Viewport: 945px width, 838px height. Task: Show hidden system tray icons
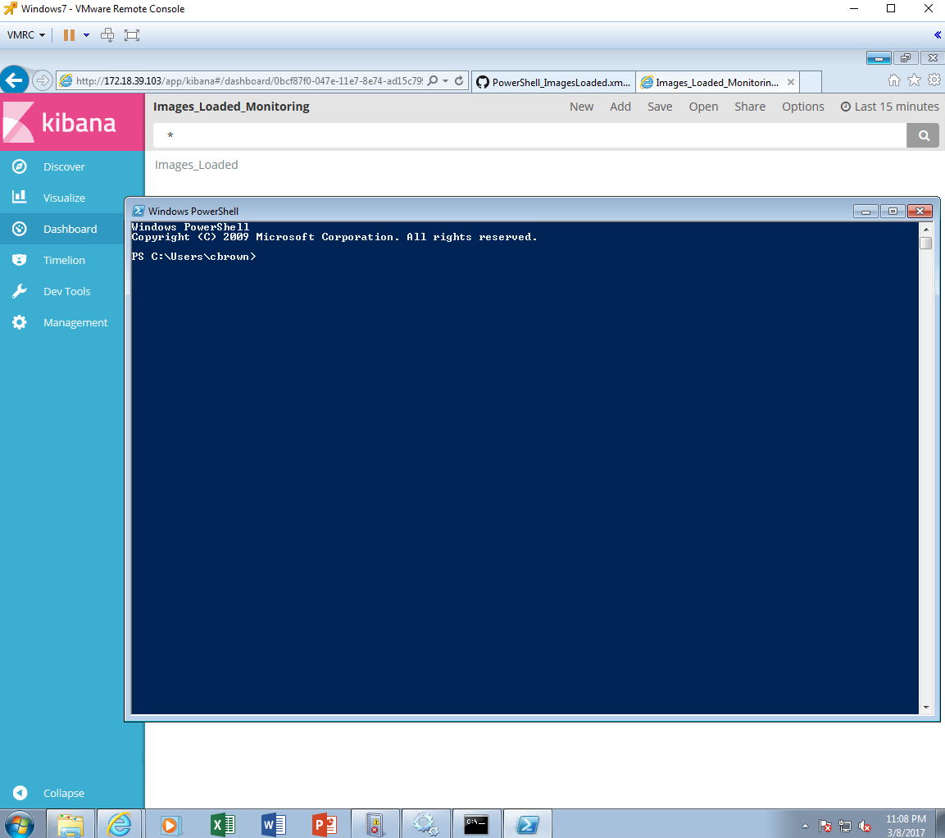coord(805,826)
